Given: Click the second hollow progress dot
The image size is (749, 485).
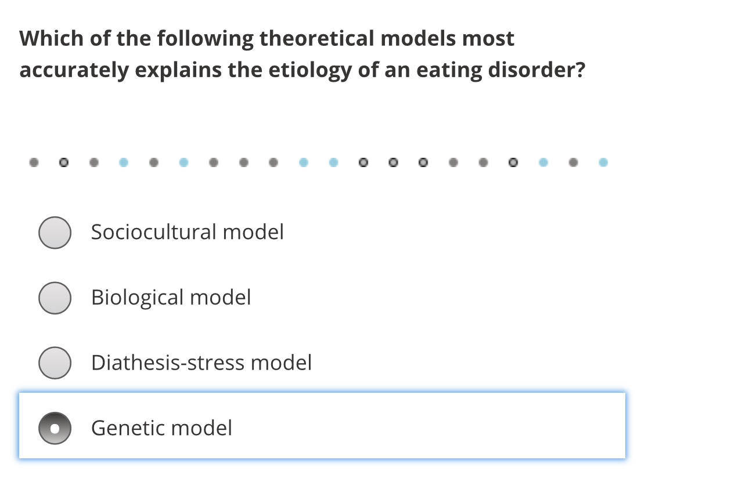Looking at the screenshot, I should pyautogui.click(x=64, y=162).
